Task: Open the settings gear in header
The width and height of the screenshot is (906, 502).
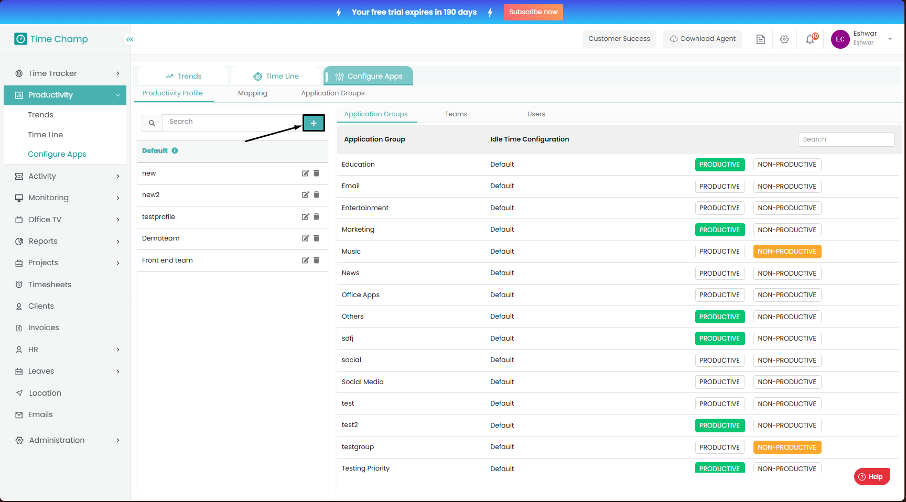Action: pyautogui.click(x=784, y=39)
